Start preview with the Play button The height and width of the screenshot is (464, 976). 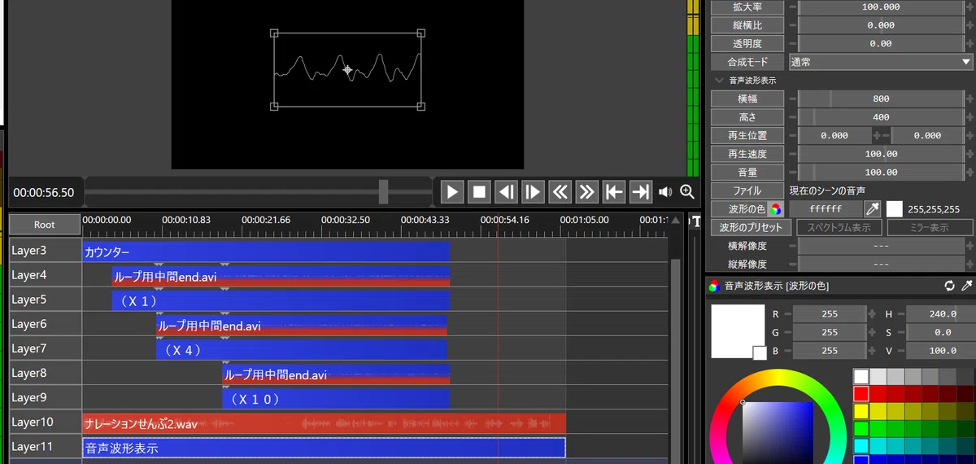click(452, 192)
